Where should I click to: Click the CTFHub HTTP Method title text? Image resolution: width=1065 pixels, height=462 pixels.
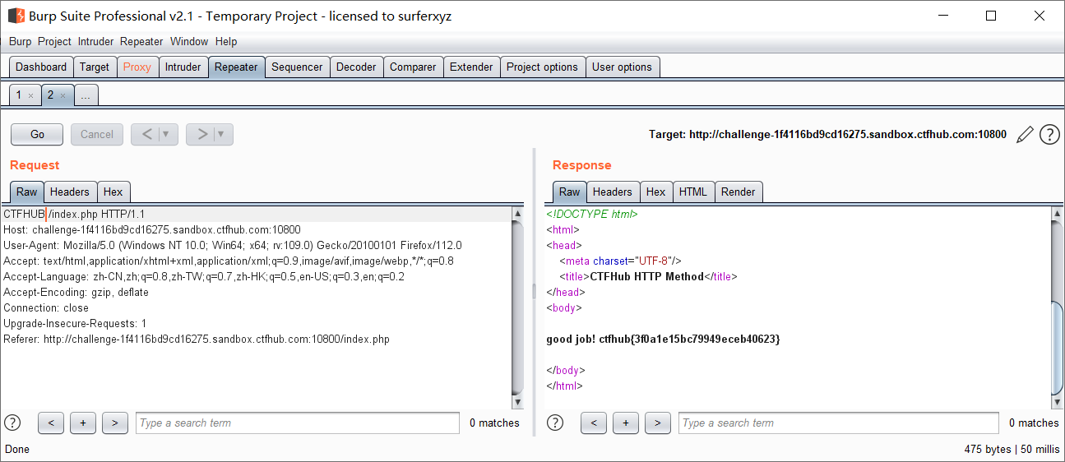pos(646,276)
